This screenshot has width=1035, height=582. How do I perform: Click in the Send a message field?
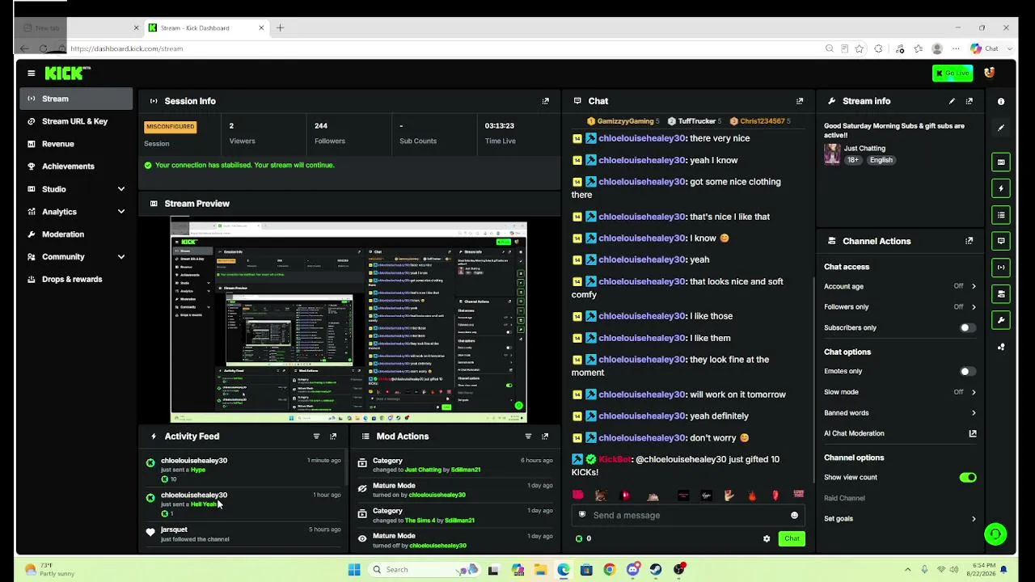(687, 516)
